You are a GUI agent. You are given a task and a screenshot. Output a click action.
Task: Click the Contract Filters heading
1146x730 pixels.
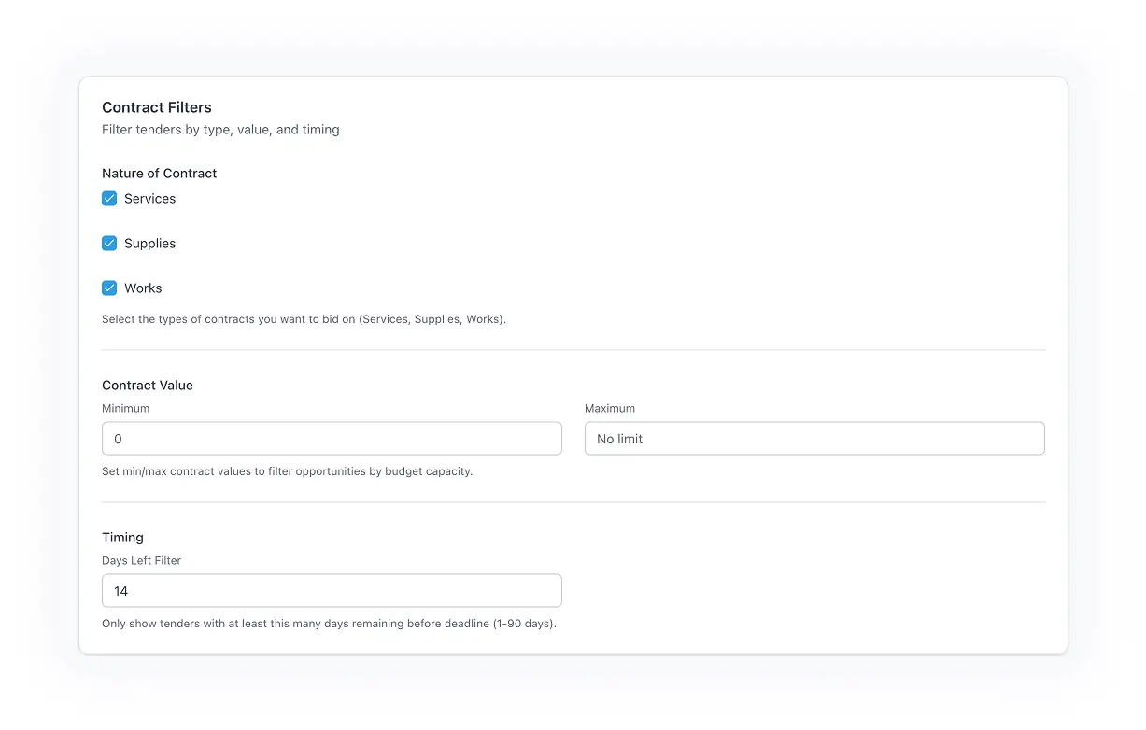tap(157, 107)
